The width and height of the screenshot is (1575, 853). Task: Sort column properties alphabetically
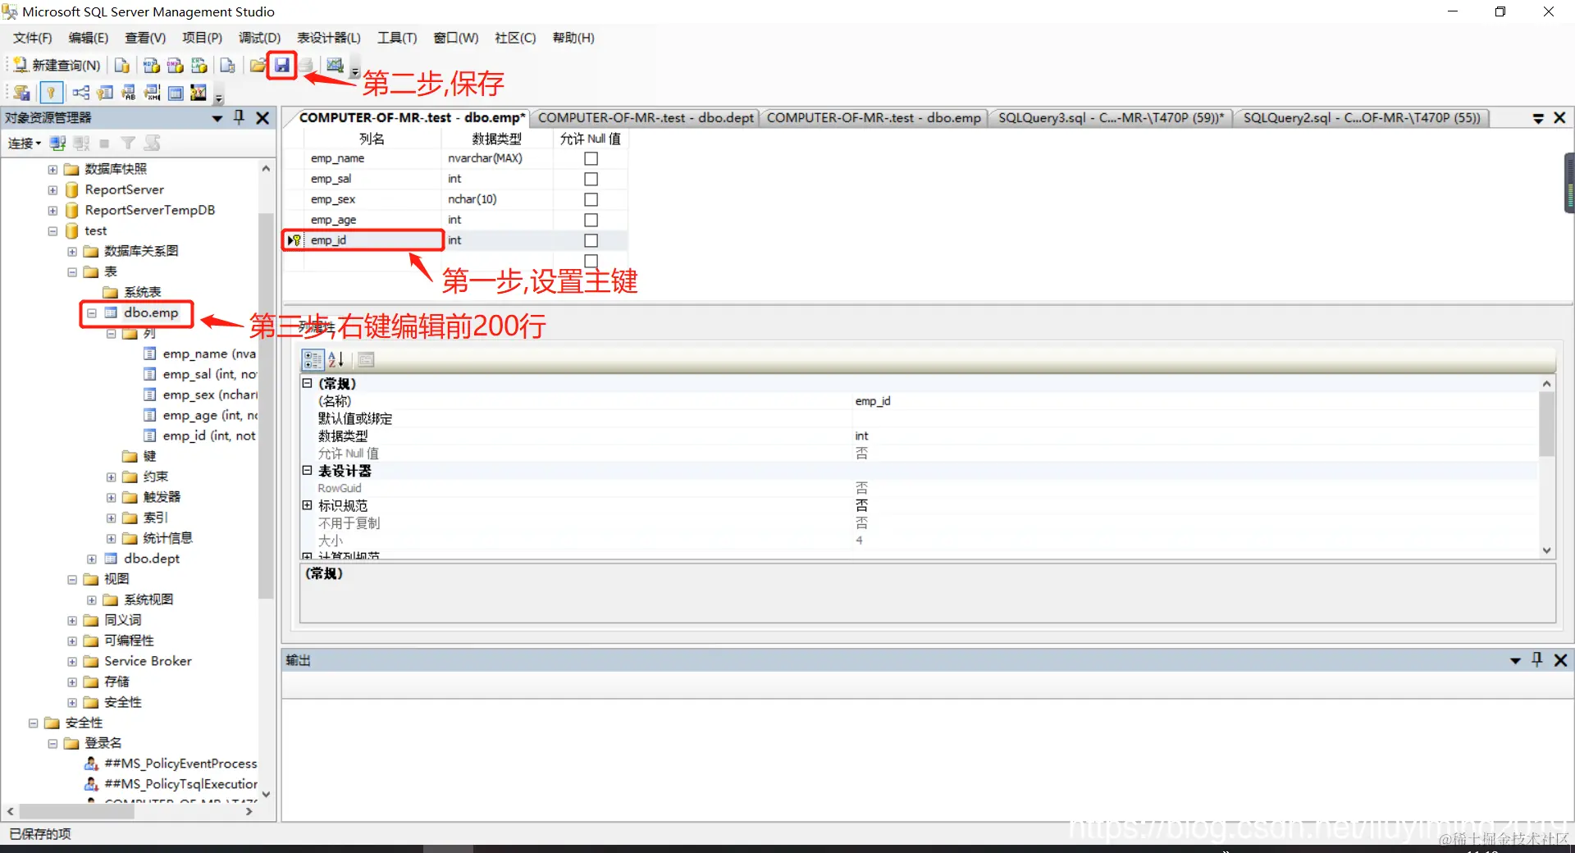click(x=336, y=359)
